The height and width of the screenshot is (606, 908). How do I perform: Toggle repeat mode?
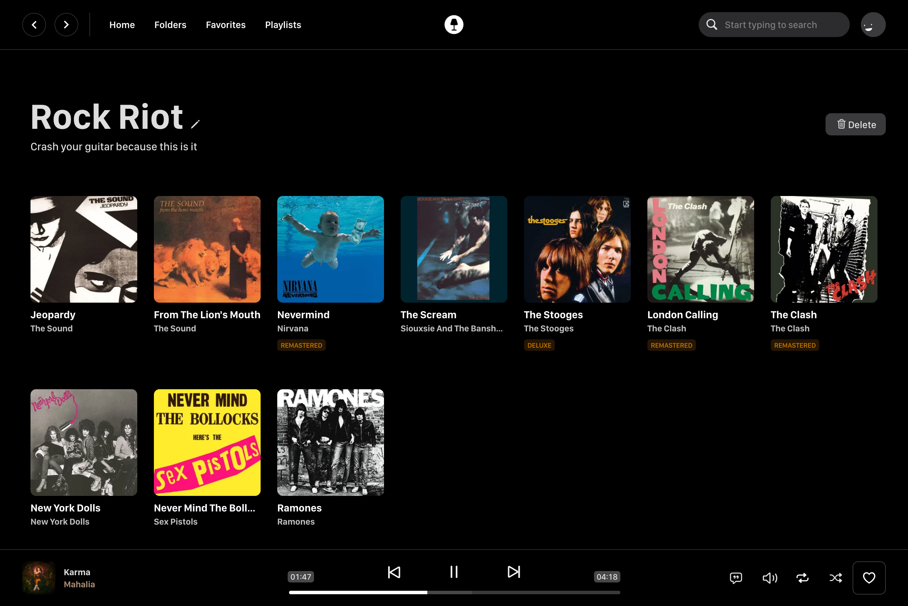click(802, 578)
